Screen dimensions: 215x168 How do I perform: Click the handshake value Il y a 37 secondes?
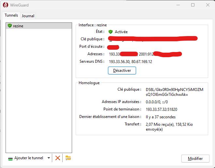(161, 117)
